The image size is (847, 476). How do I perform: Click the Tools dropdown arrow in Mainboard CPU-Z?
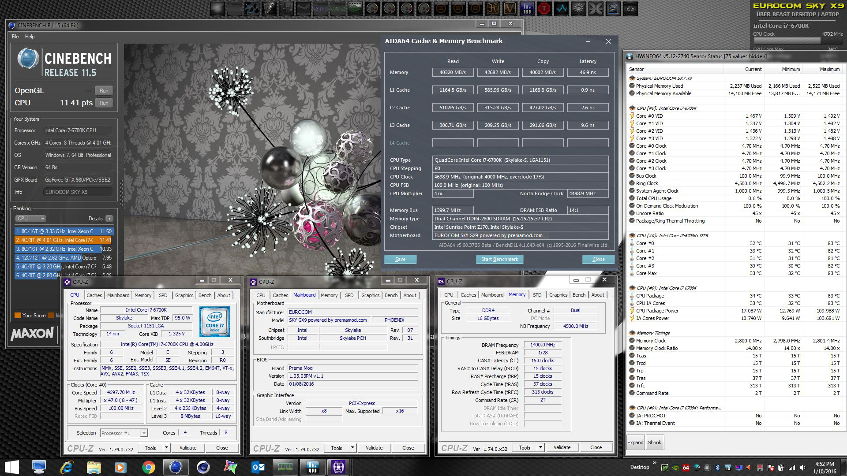352,448
